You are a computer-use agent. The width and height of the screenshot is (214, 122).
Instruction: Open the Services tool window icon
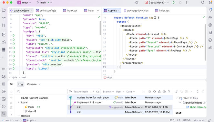(x=4, y=92)
